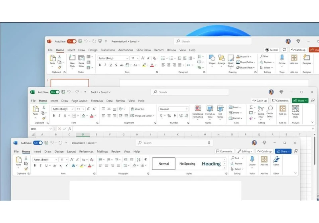Screen dimensions: 319x223
Task: Click Paste icon in PowerPoint
Action: tap(53, 58)
